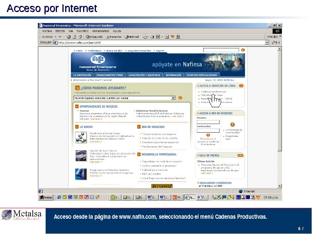Click the scroll down arrow on page scrollbar
The image size is (312, 234).
point(280,186)
